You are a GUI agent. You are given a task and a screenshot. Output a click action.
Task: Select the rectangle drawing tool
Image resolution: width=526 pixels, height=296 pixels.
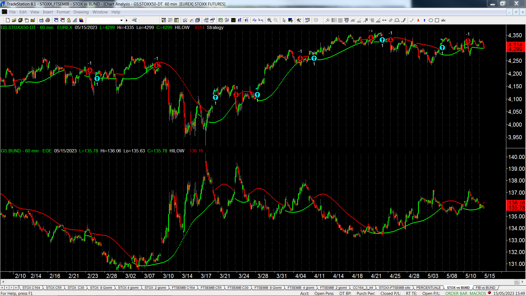[437, 20]
